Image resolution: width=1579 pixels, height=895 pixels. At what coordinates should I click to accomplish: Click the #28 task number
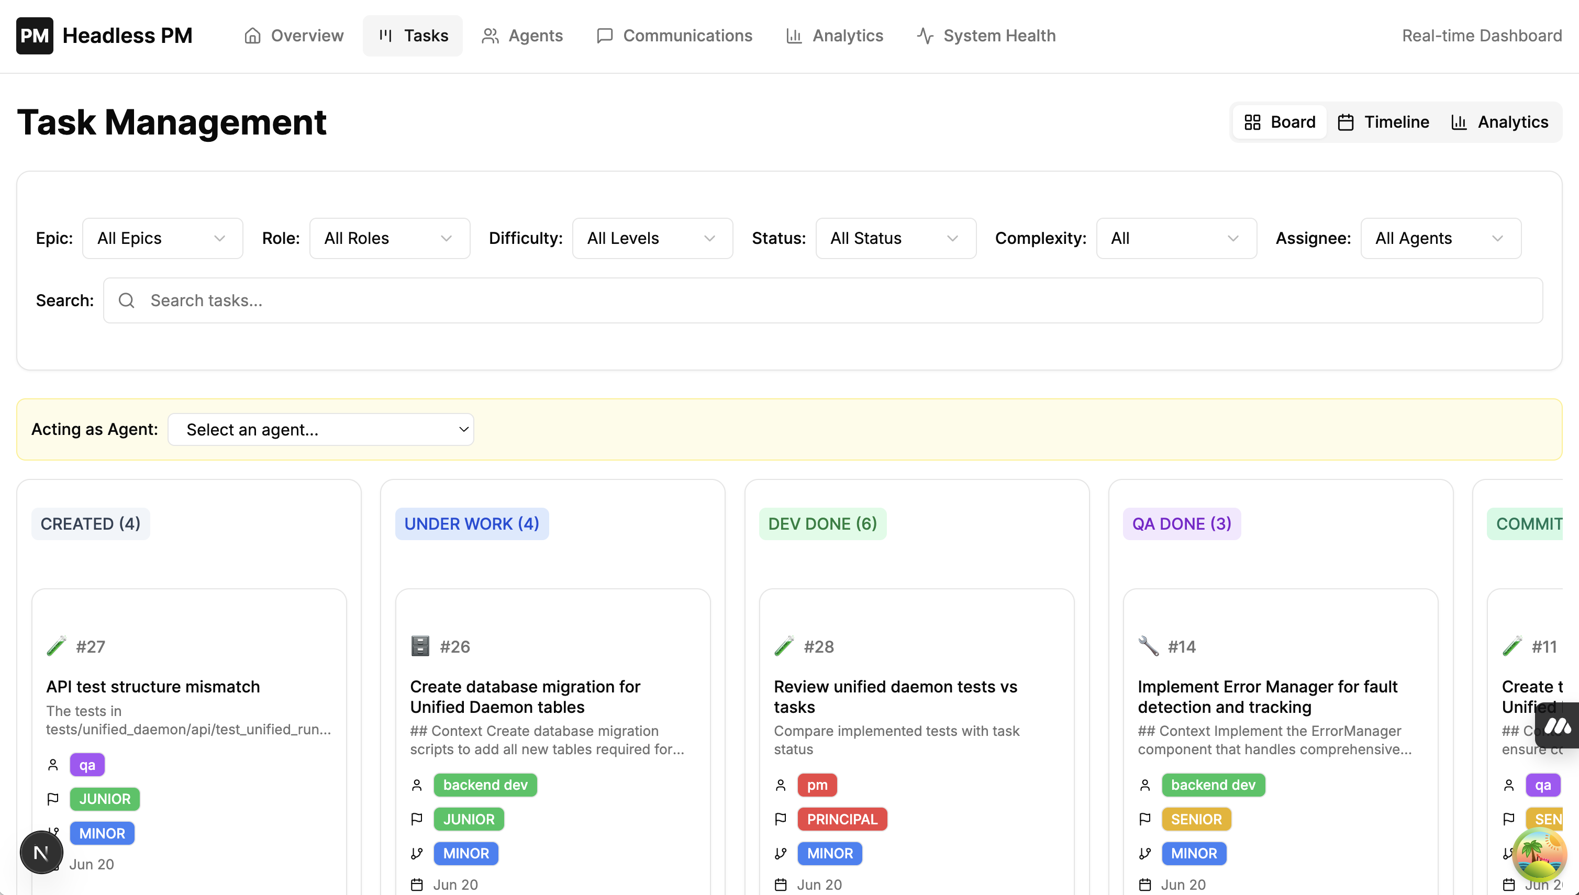[819, 647]
